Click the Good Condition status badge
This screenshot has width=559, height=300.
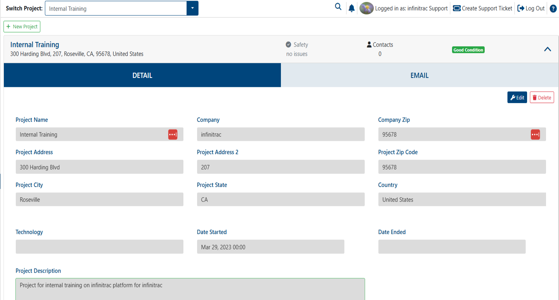point(468,50)
